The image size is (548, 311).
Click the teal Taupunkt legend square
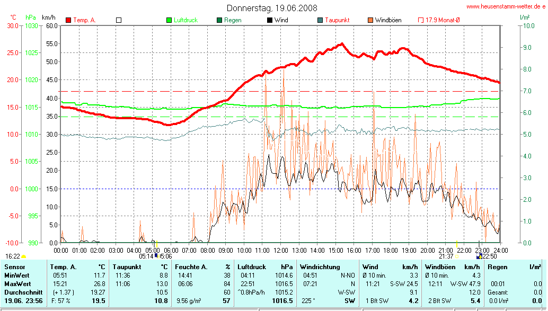pyautogui.click(x=320, y=20)
